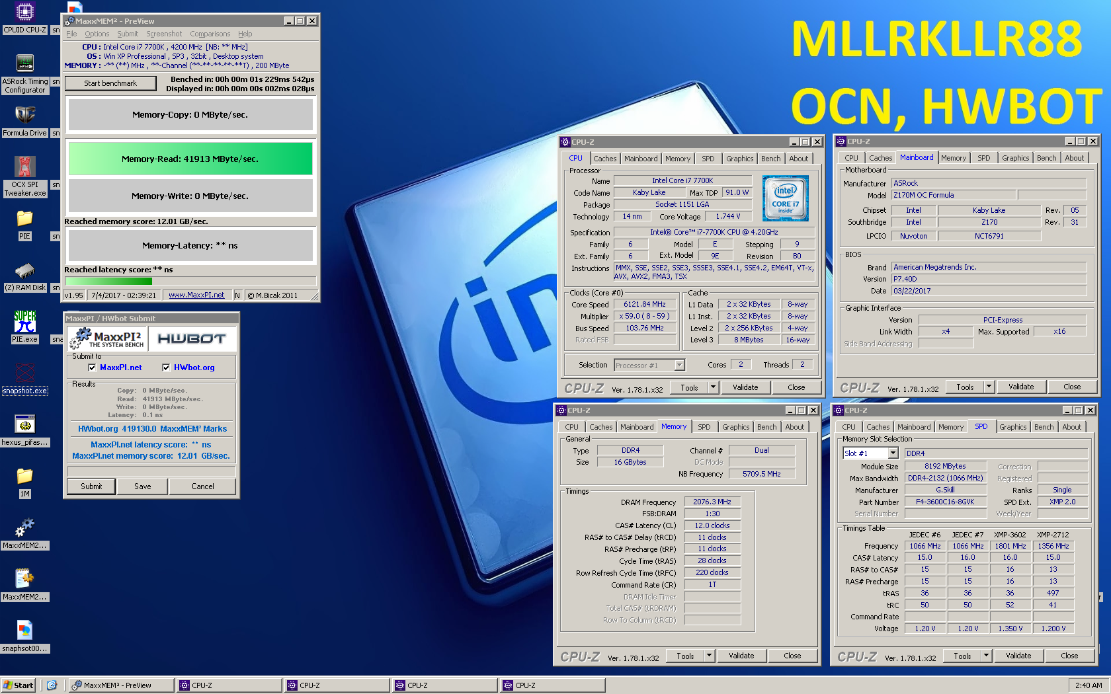Screen dimensions: 1111x694
Task: Click Close button in CPU-Z Memory window
Action: pyautogui.click(x=792, y=656)
